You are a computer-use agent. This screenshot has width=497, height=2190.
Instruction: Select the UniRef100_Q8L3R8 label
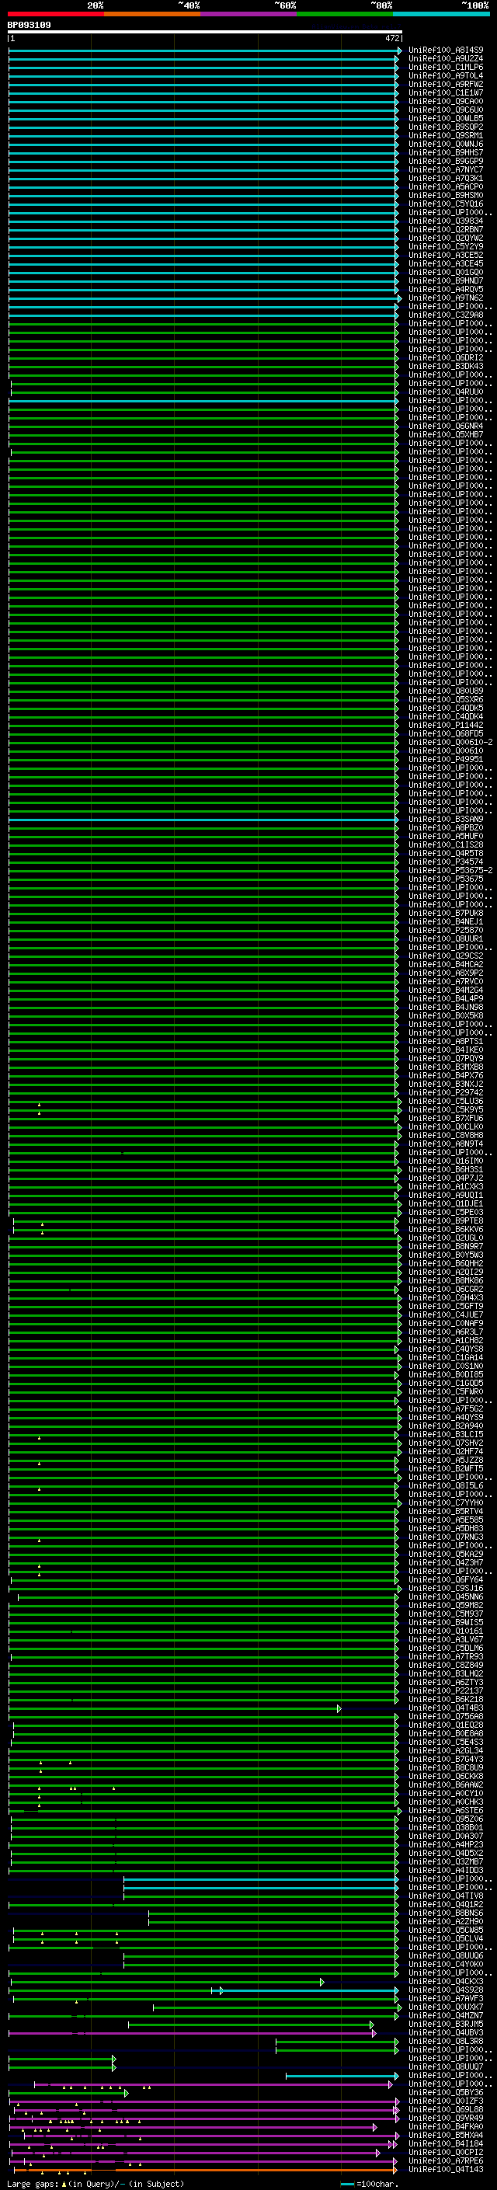point(446,2040)
